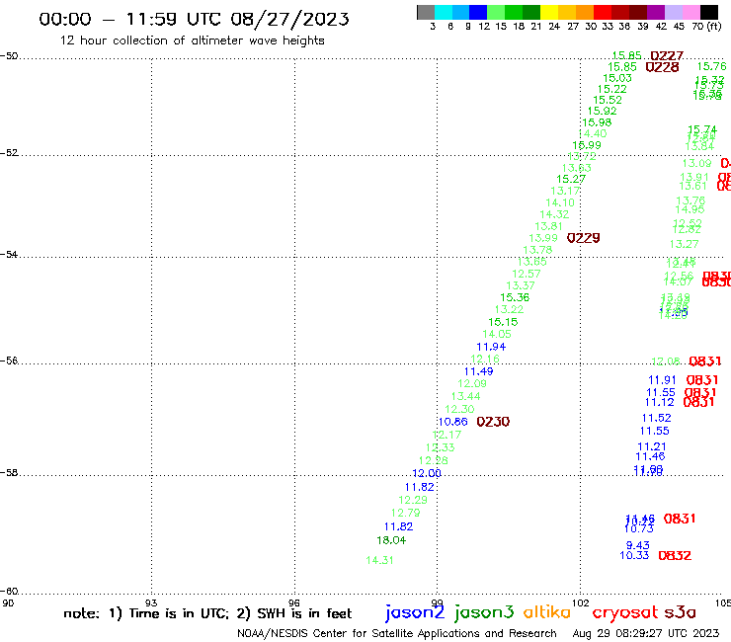Click the longitude axis label 96
Image resolution: width=731 pixels, height=642 pixels.
point(294,603)
